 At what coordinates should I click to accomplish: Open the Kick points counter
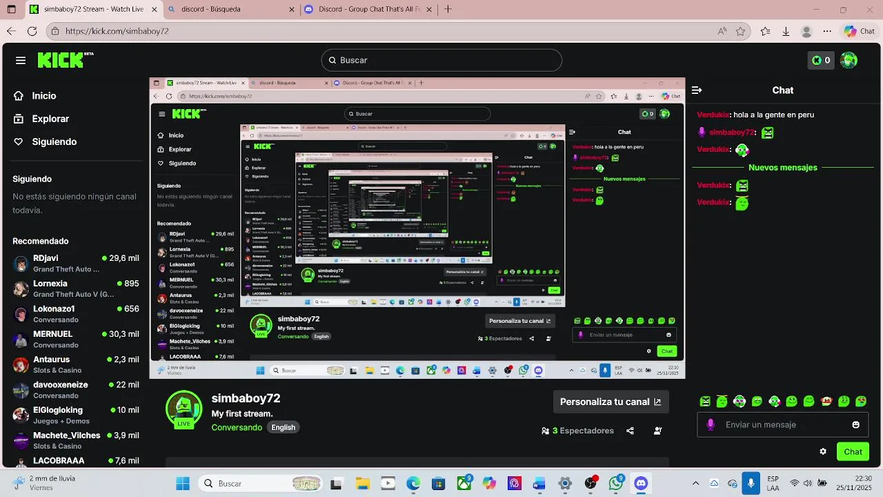point(821,60)
